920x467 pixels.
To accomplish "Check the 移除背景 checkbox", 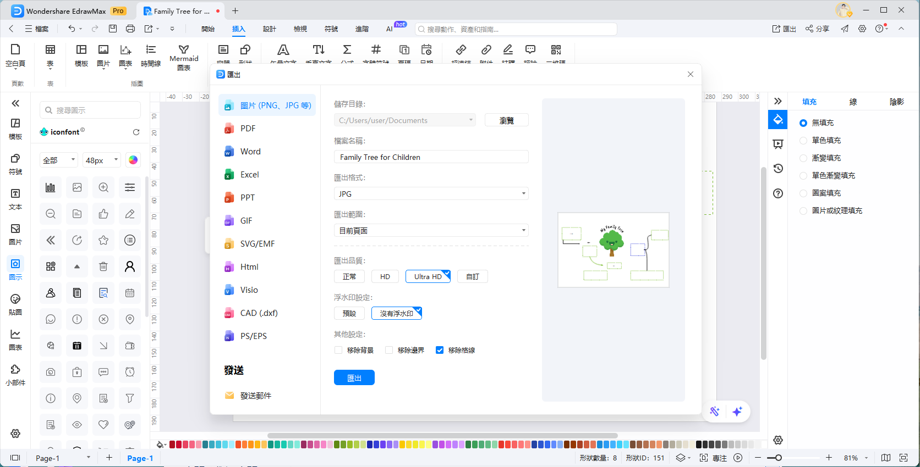I will pyautogui.click(x=338, y=350).
